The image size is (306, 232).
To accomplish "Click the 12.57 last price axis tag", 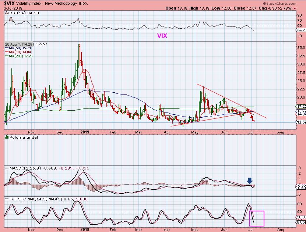I will pyautogui.click(x=301, y=122).
